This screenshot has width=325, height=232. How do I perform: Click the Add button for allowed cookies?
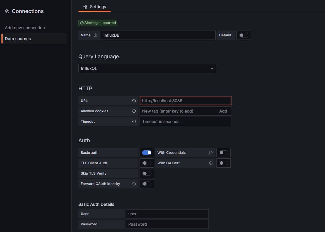tap(223, 111)
